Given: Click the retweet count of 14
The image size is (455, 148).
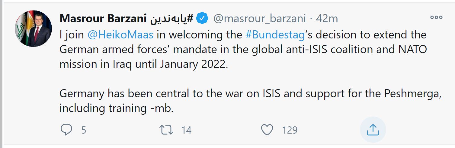Looking at the screenshot, I should click(186, 130).
